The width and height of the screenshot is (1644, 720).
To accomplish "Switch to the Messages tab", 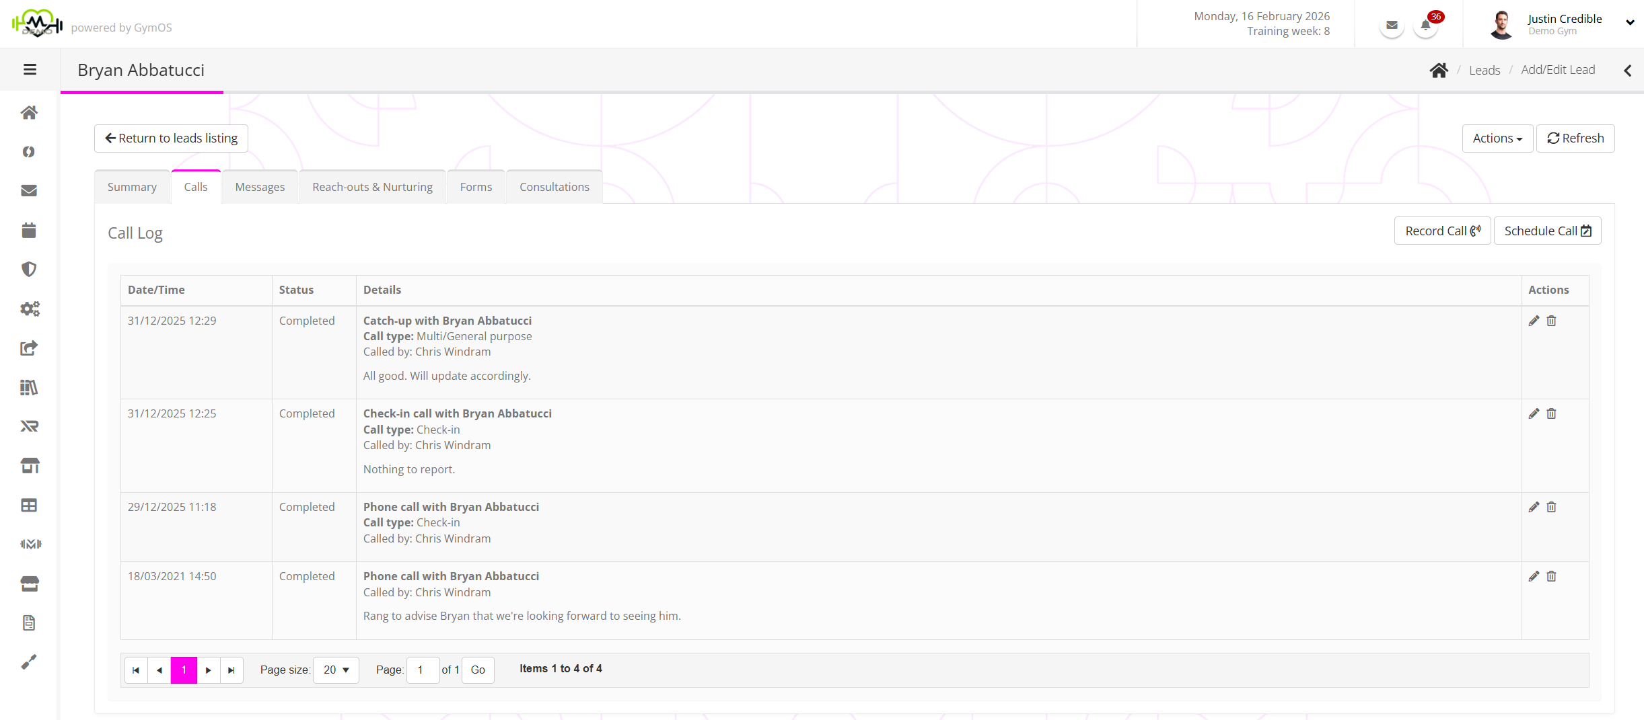I will coord(260,188).
